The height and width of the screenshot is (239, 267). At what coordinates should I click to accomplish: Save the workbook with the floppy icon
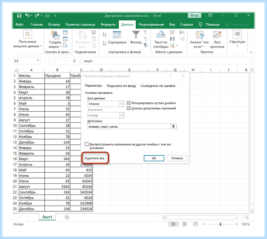point(19,16)
